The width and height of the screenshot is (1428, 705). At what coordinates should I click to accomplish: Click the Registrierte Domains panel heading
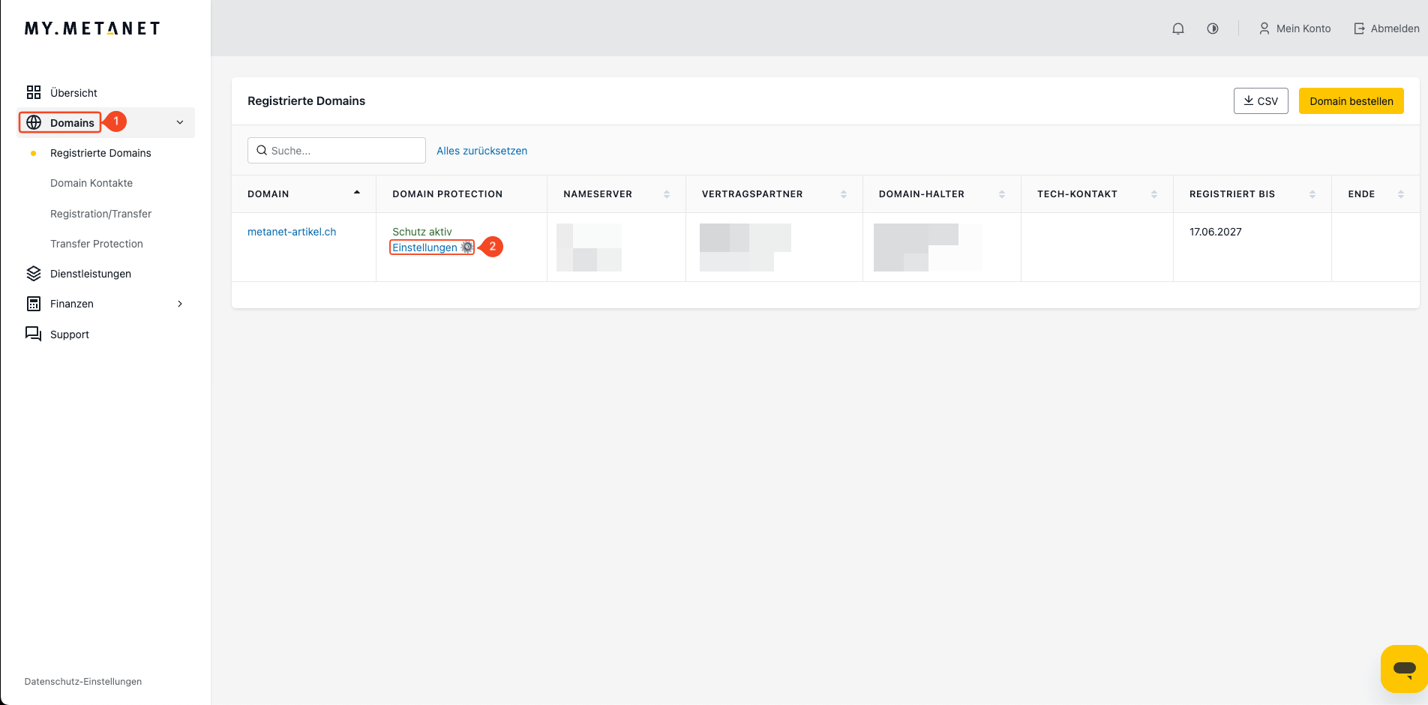306,101
